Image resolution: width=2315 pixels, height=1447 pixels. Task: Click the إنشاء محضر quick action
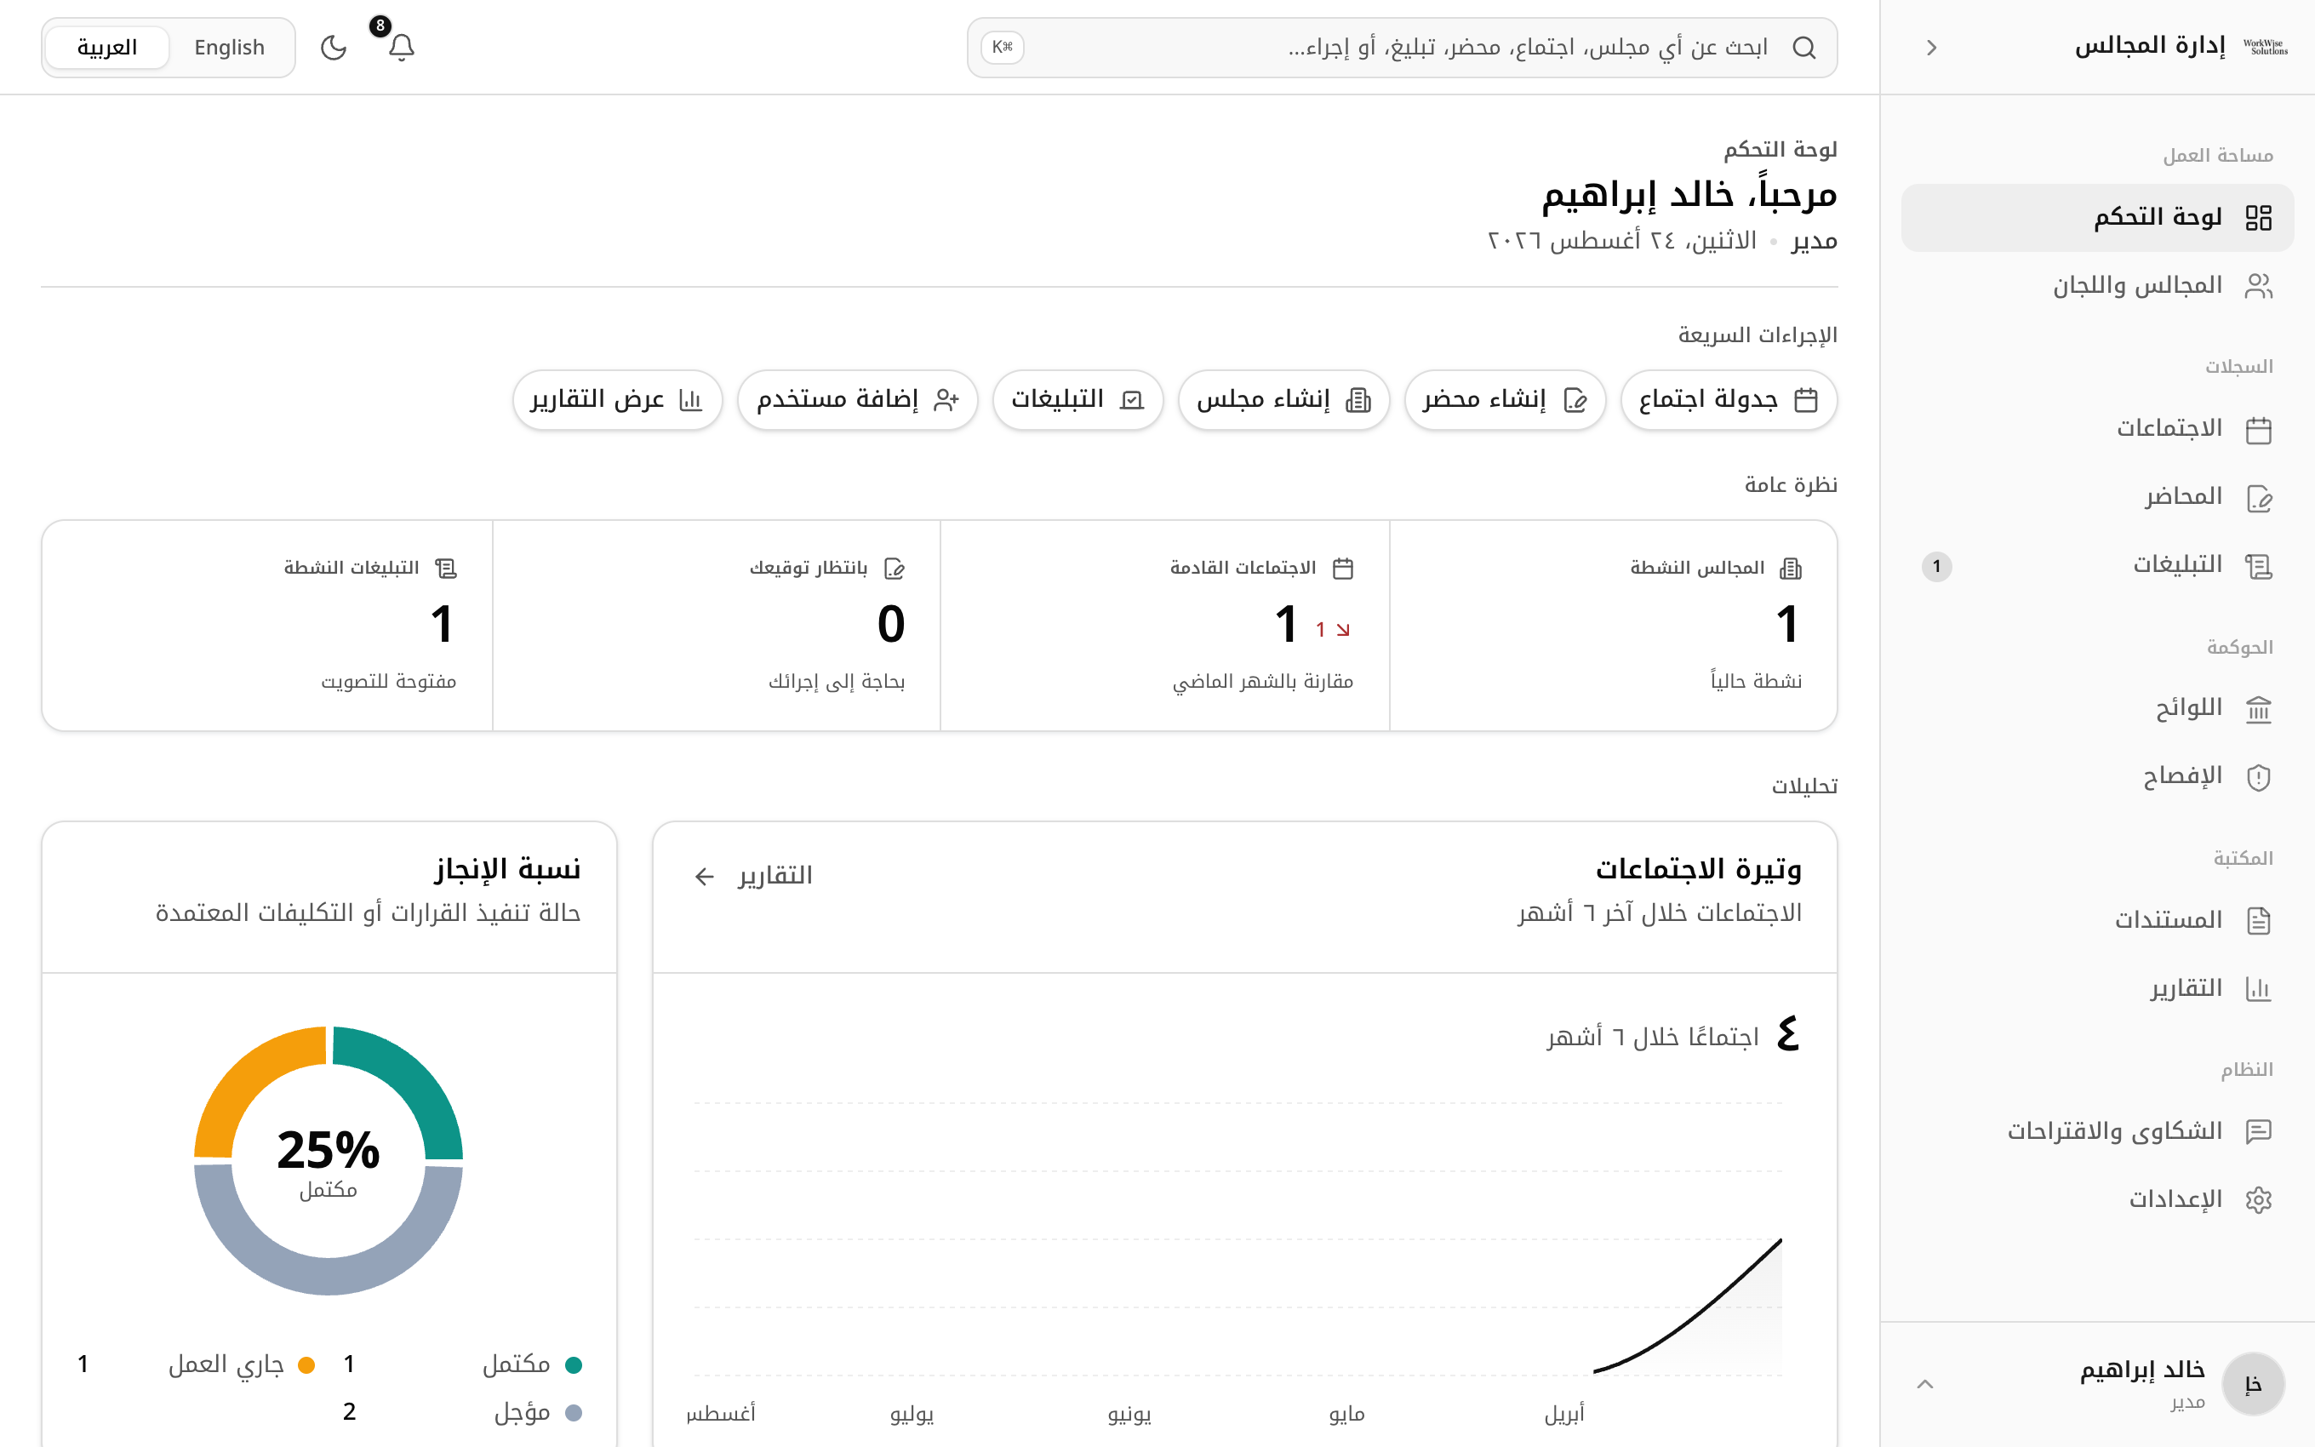point(1504,399)
